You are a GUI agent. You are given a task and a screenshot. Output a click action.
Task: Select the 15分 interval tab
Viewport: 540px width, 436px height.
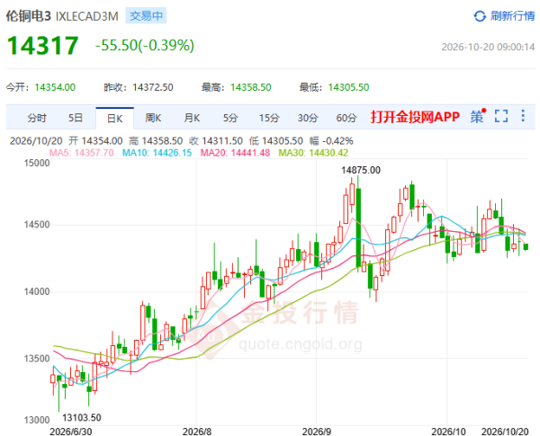[x=269, y=118]
